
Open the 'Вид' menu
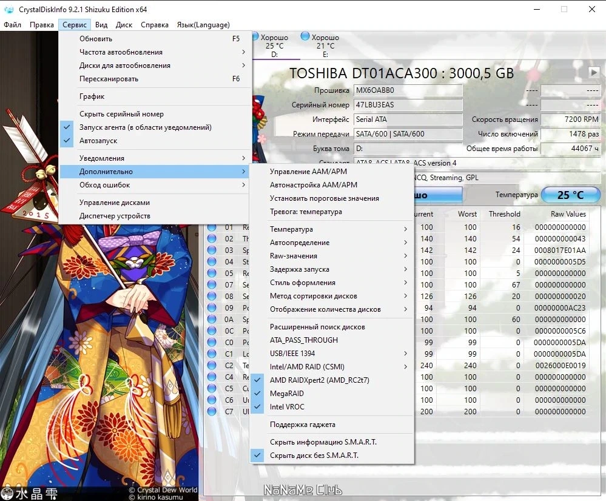101,25
